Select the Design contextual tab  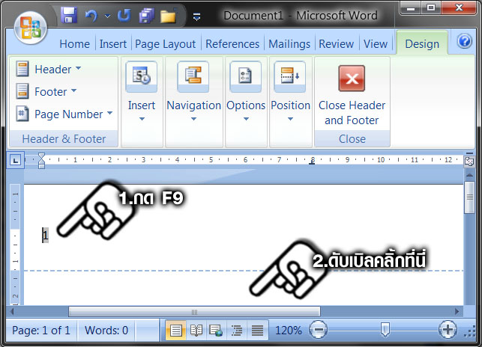422,44
